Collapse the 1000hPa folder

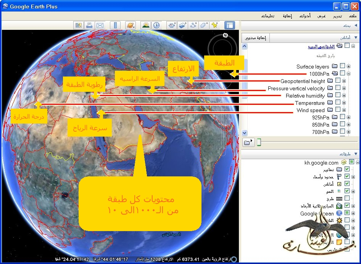click(x=348, y=73)
